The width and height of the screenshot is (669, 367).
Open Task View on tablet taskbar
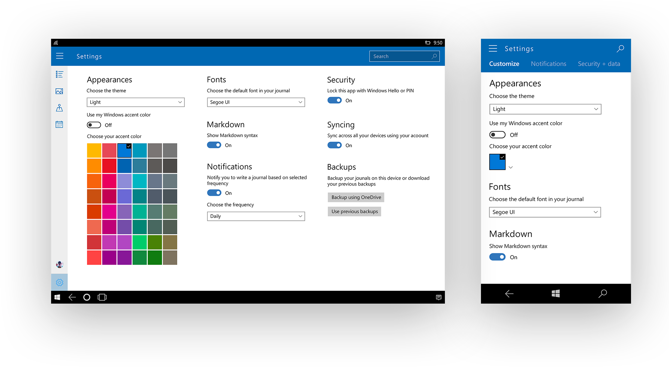tap(102, 297)
